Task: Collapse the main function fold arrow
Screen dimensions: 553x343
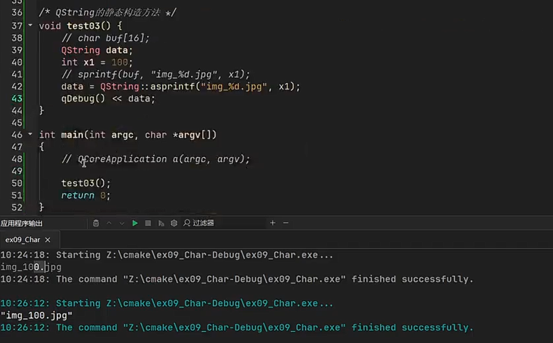Action: click(30, 134)
